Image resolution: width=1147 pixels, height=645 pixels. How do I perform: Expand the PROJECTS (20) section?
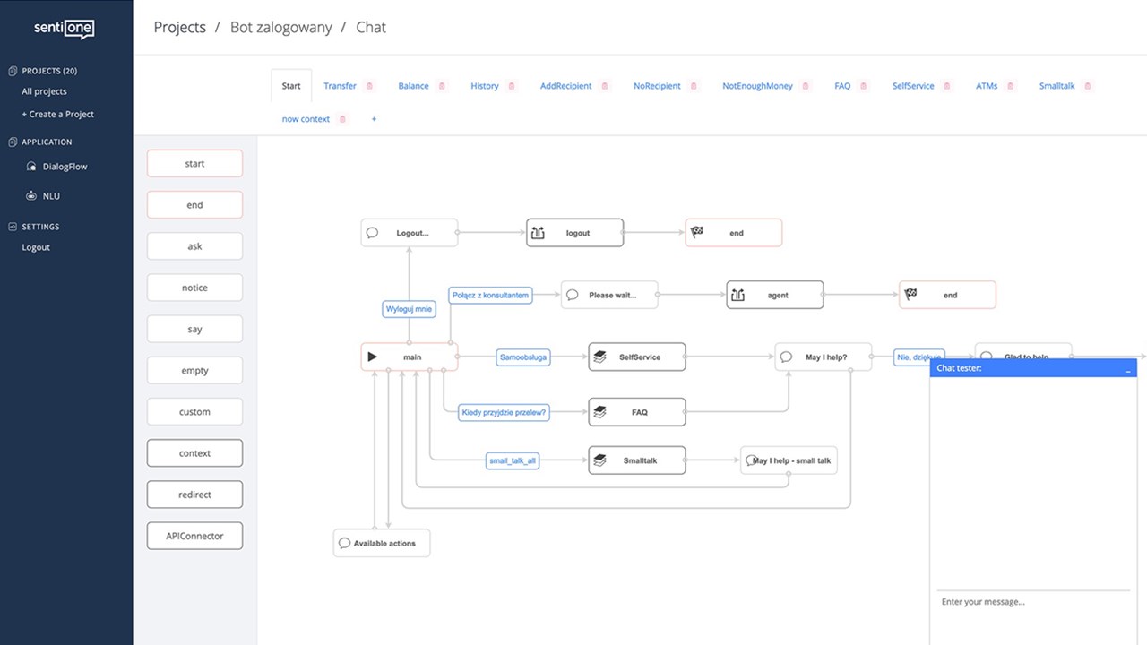42,71
